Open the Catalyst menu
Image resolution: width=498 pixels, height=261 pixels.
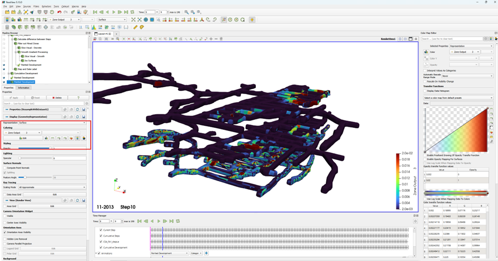pyautogui.click(x=65, y=6)
